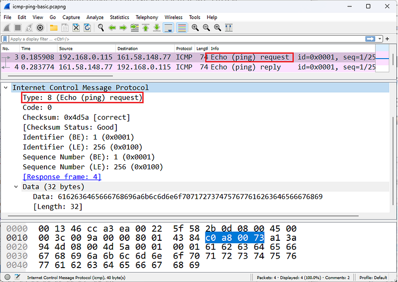398x282 pixels.
Task: Select the Checksum: 0x4d5a field
Action: coord(76,117)
